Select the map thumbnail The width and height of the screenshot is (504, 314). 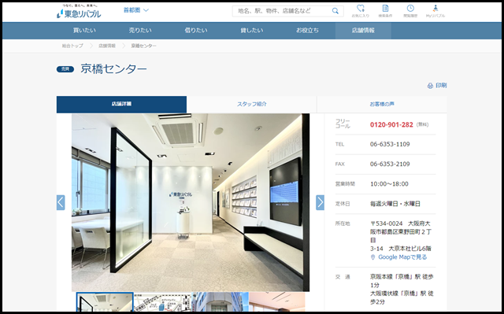pos(162,301)
